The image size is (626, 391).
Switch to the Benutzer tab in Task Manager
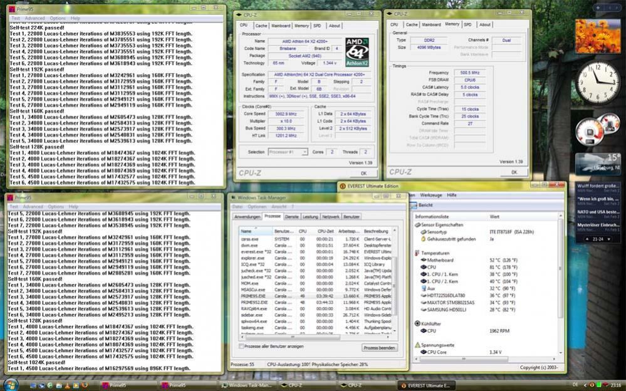point(352,217)
